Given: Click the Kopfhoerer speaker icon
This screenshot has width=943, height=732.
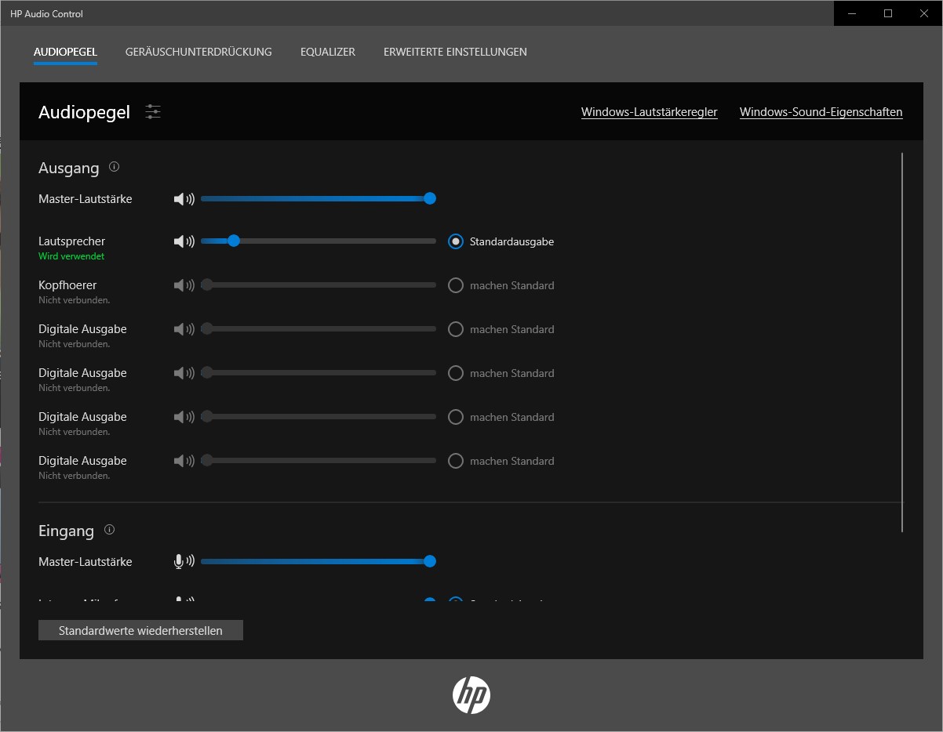Looking at the screenshot, I should [184, 285].
